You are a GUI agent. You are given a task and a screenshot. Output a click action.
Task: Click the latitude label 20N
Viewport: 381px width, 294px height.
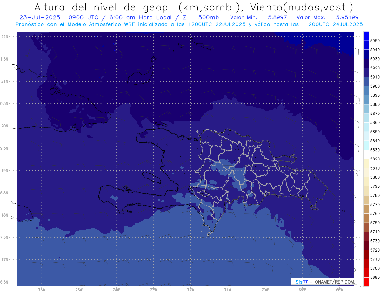[5, 126]
